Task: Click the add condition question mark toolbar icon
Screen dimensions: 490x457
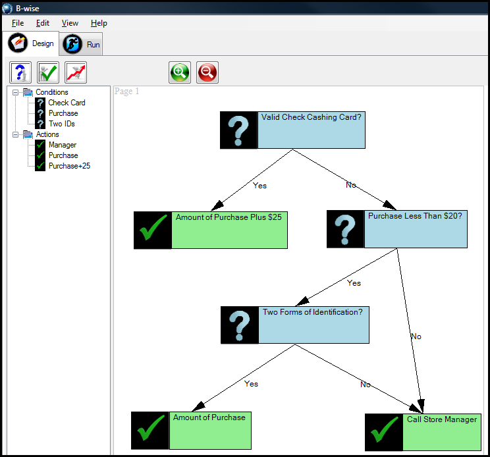Action: (20, 72)
